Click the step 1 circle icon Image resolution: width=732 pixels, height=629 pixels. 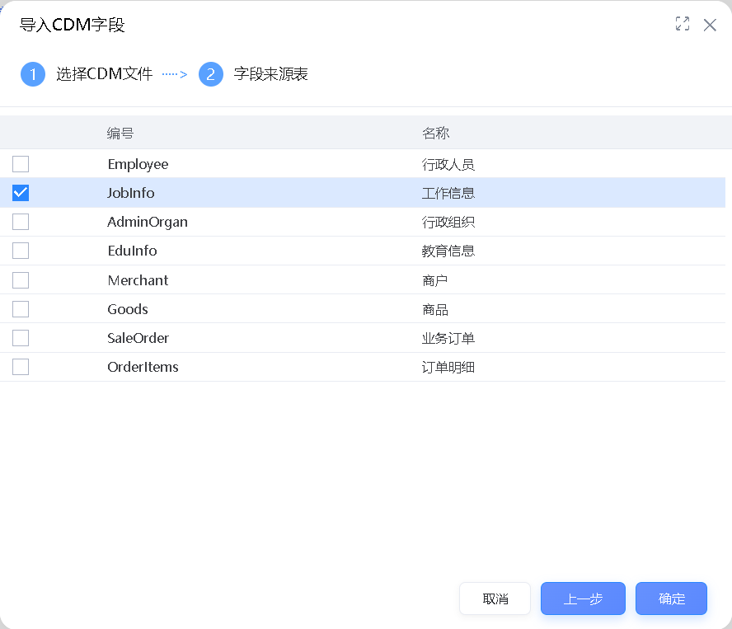[32, 73]
